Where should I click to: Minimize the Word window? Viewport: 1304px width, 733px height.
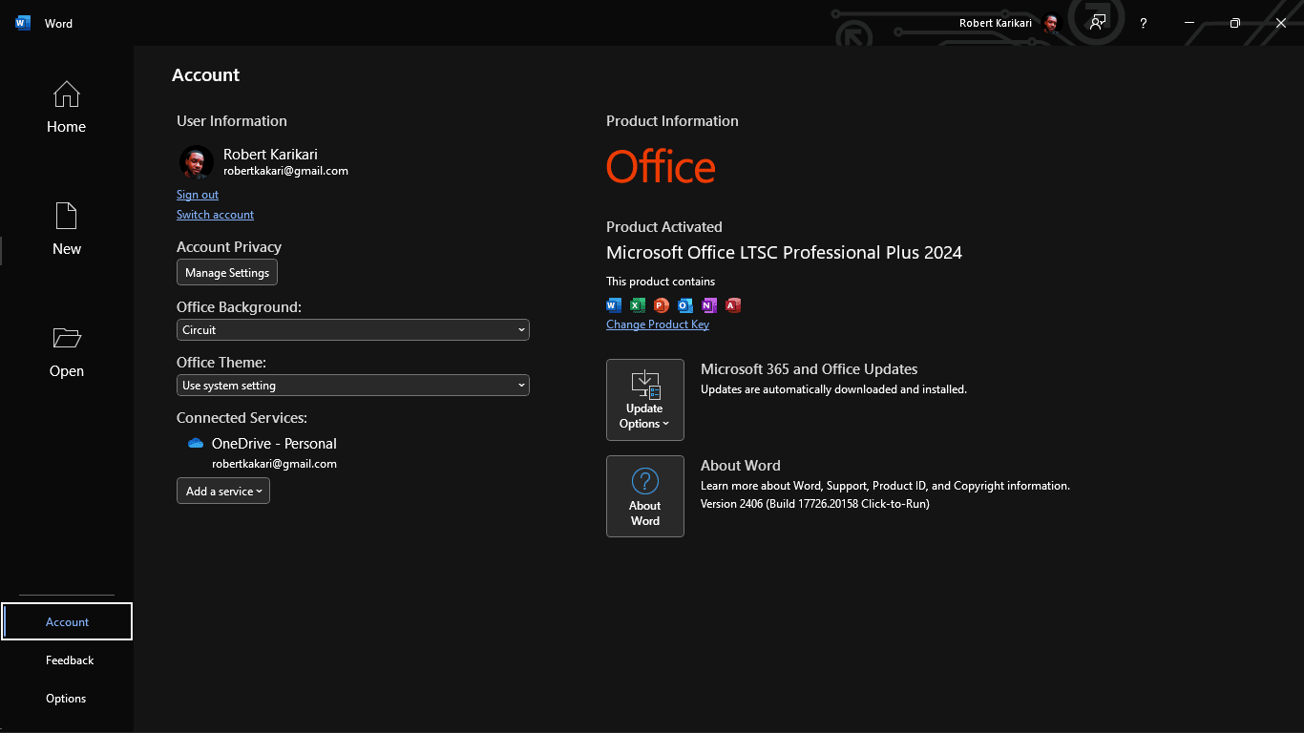tap(1189, 23)
